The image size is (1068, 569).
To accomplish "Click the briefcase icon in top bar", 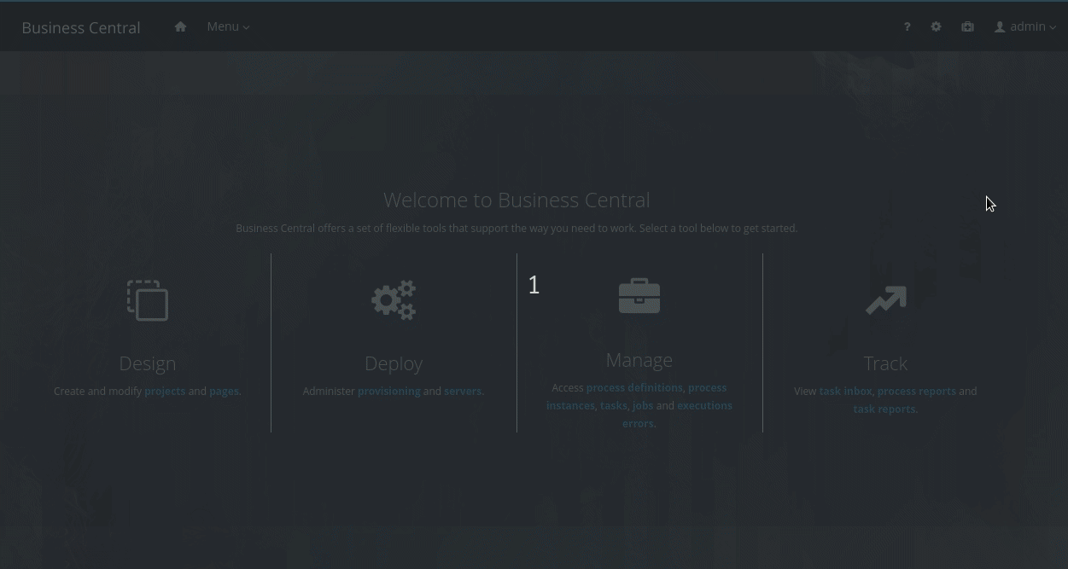I will [x=967, y=26].
